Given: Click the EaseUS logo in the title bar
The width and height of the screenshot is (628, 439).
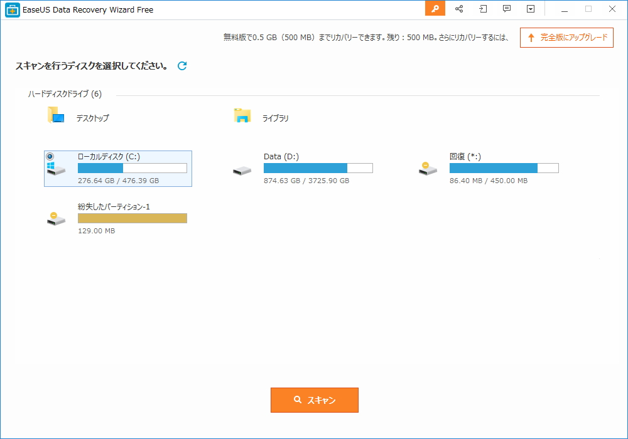Looking at the screenshot, I should [x=11, y=9].
